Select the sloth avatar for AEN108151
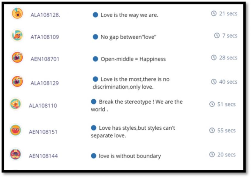This screenshot has height=178, width=251. [x=15, y=130]
